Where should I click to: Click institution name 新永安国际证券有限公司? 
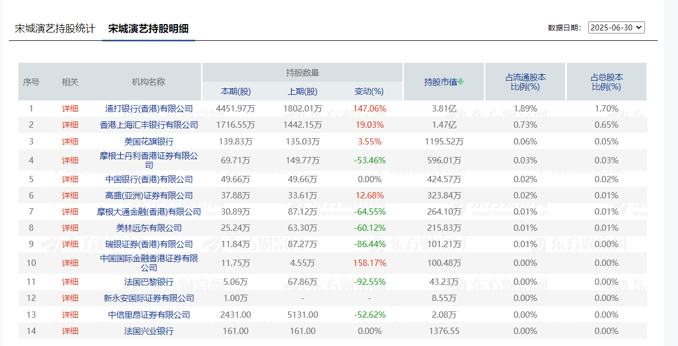pos(149,298)
